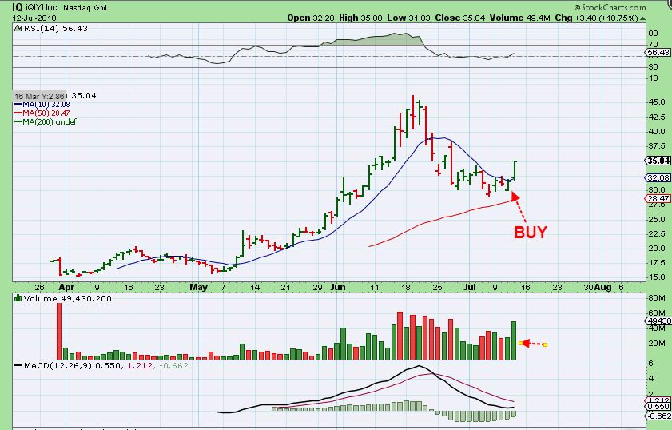Select the IQ ticker symbol title
The image size is (672, 430).
17,7
